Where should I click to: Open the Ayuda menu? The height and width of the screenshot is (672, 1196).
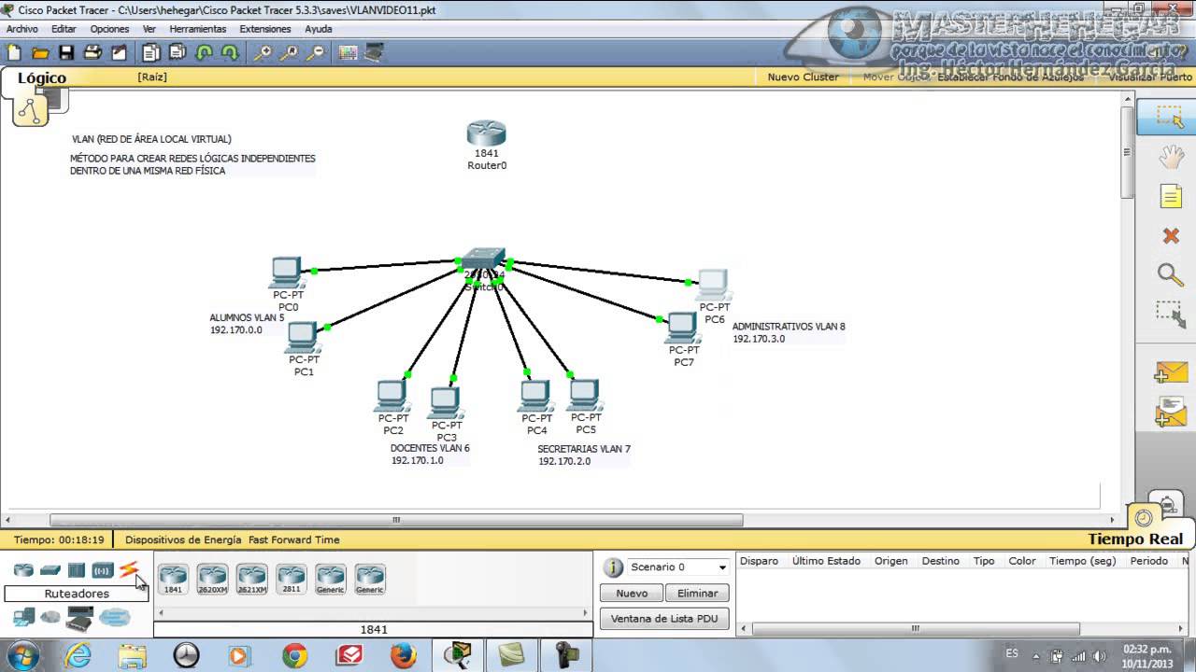pyautogui.click(x=318, y=29)
